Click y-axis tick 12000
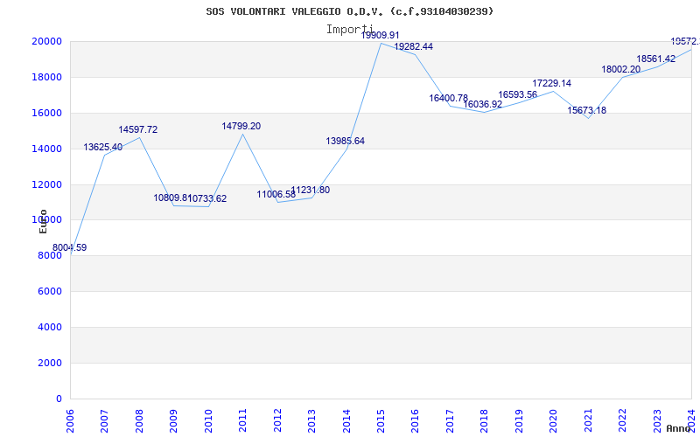 46,184
